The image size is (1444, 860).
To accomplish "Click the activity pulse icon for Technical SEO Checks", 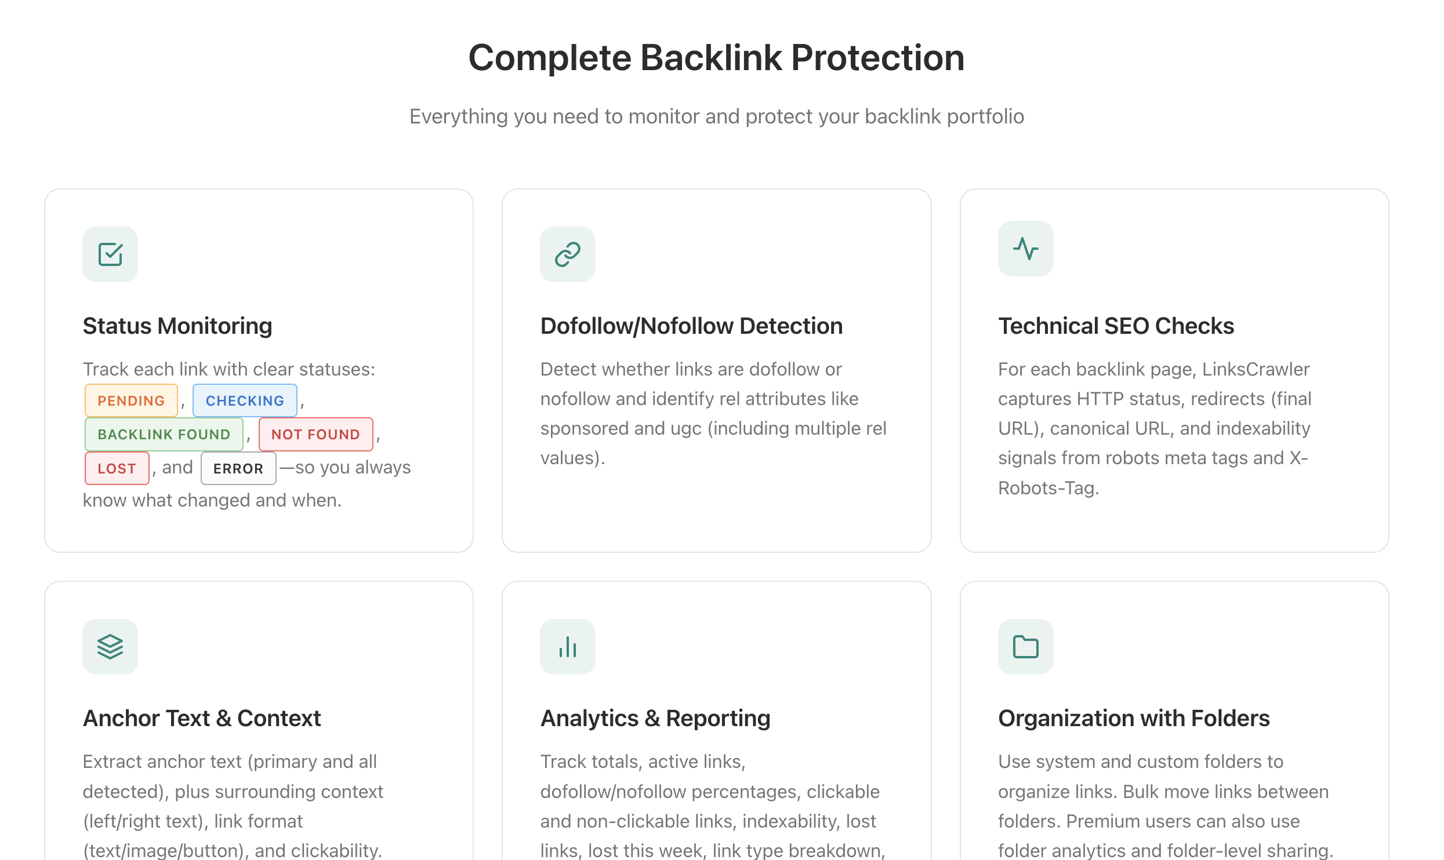I will tap(1025, 249).
